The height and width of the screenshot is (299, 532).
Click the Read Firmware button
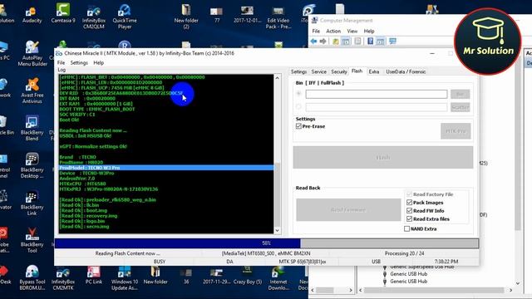pyautogui.click(x=348, y=209)
